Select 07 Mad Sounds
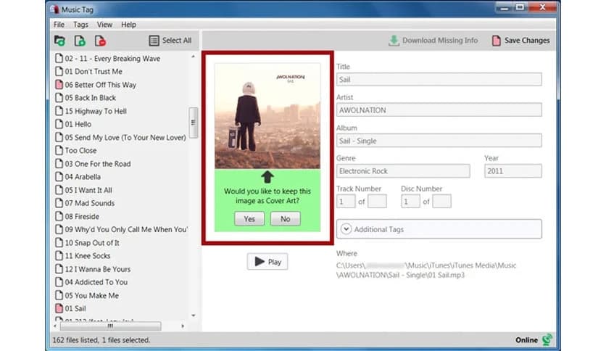Viewport: 606px width, 351px height. [x=90, y=203]
